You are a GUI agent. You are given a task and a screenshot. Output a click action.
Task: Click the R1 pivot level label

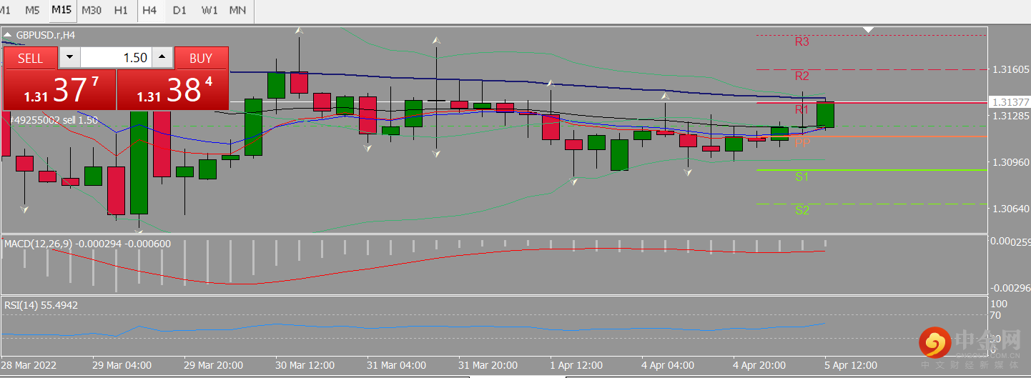pyautogui.click(x=801, y=109)
